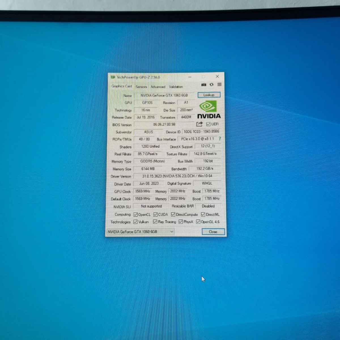
Task: Click the Default Clock row's 1569 MHz value
Action: click(x=143, y=199)
